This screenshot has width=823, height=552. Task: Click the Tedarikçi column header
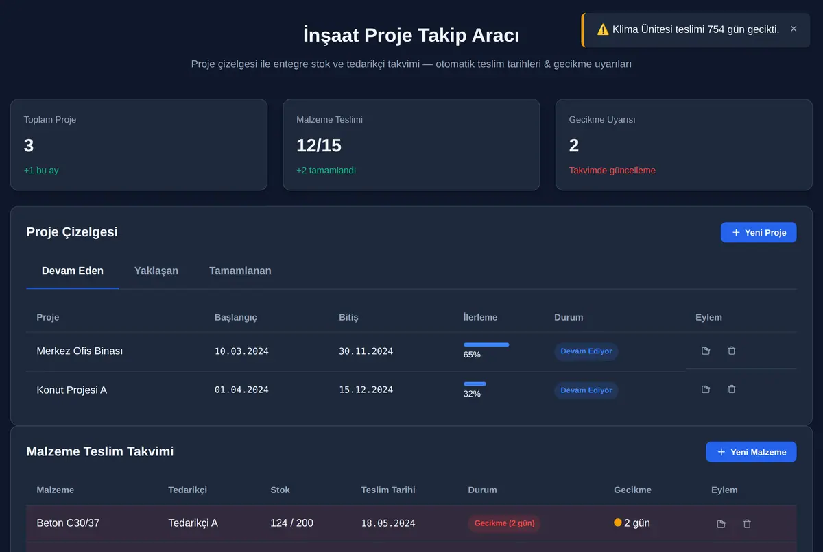click(187, 490)
